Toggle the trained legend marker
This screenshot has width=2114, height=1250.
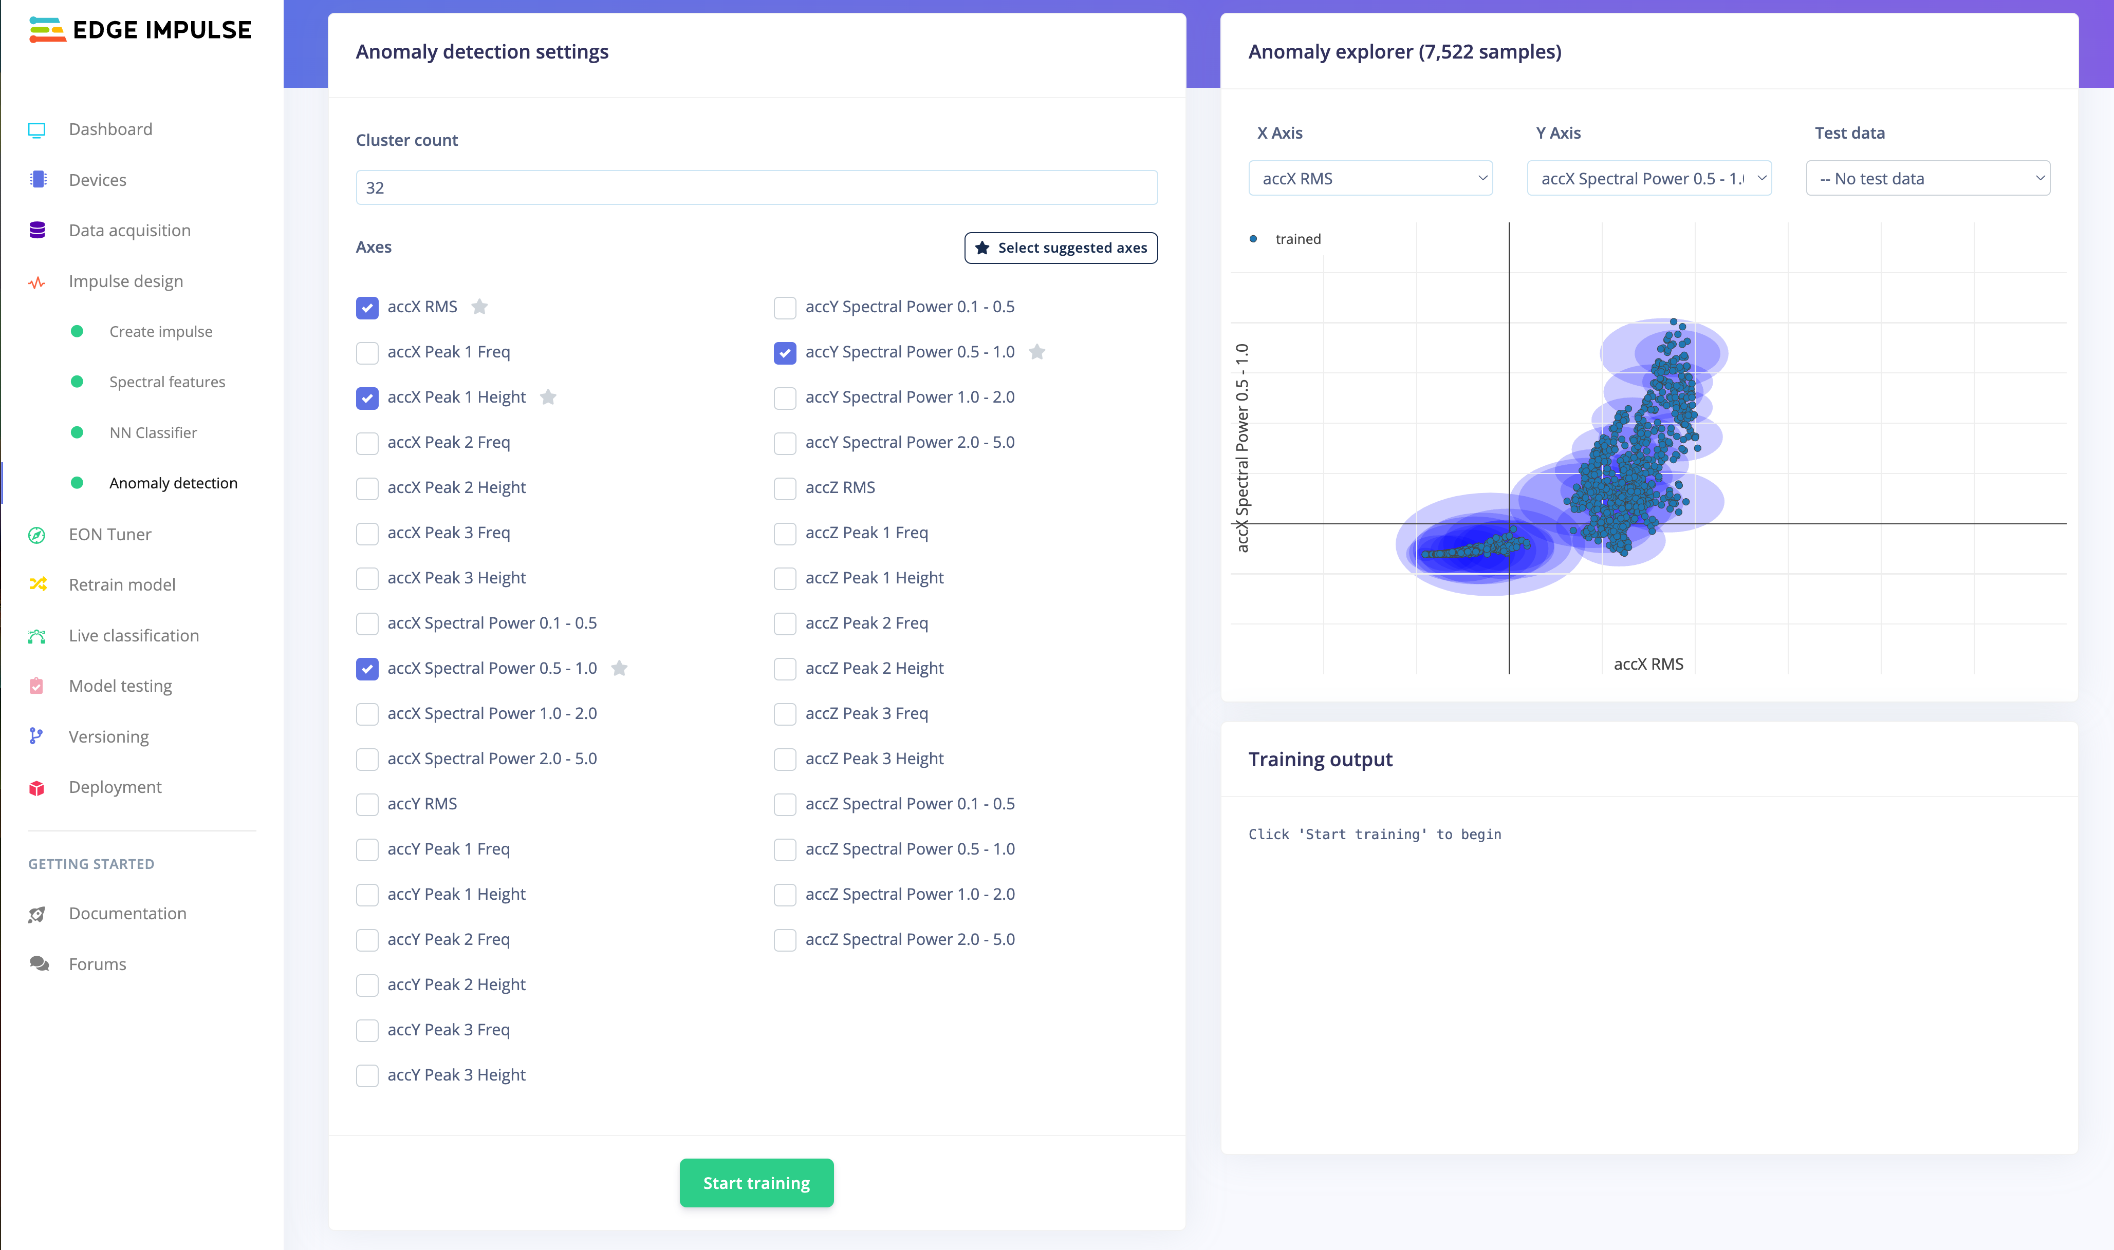(x=1253, y=239)
